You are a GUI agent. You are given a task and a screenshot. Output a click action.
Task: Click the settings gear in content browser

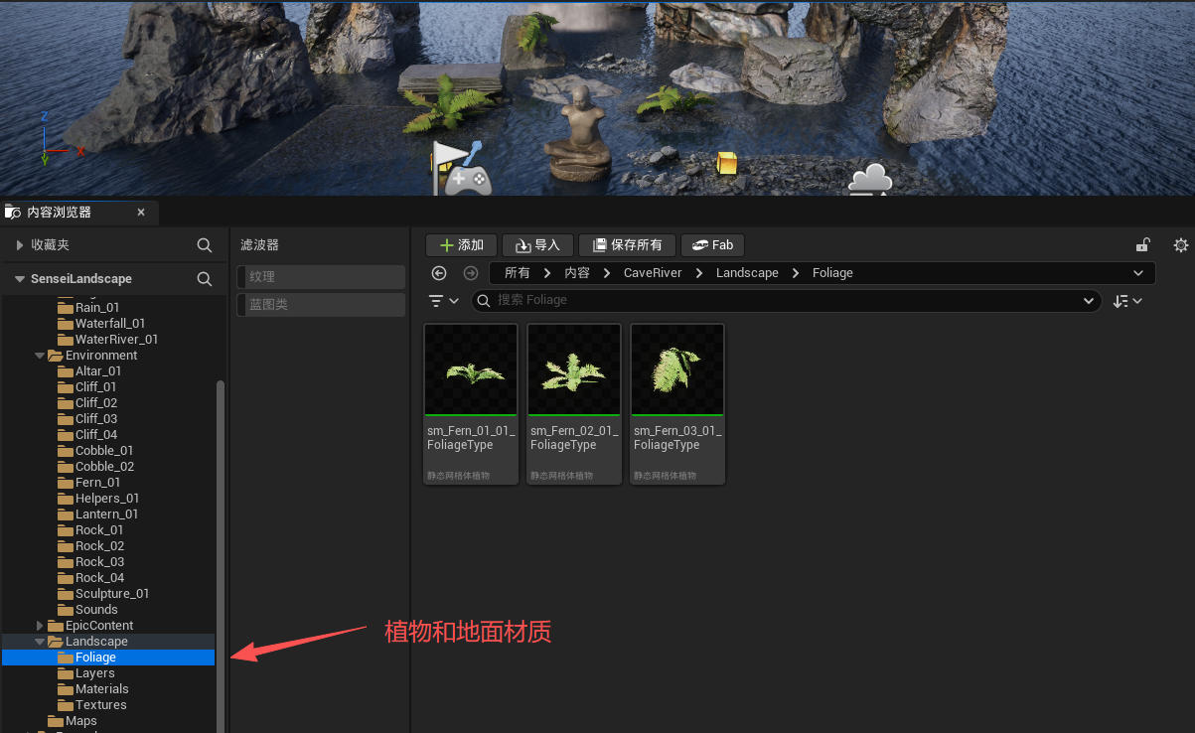(1180, 245)
